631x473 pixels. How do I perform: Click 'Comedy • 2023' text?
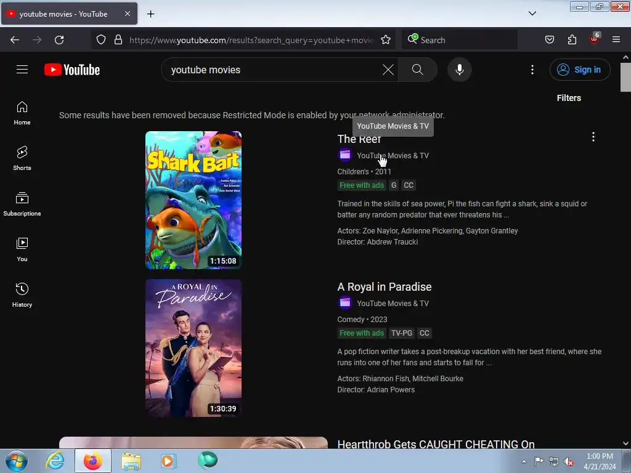(362, 320)
